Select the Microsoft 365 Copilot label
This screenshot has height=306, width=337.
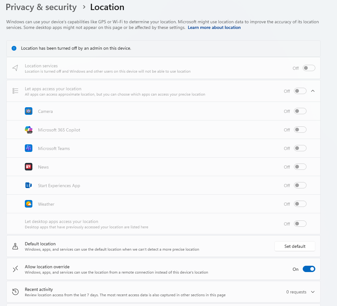(x=59, y=130)
